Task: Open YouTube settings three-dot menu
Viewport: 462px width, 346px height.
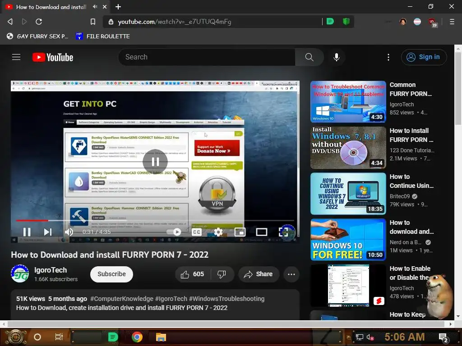Action: click(x=388, y=57)
